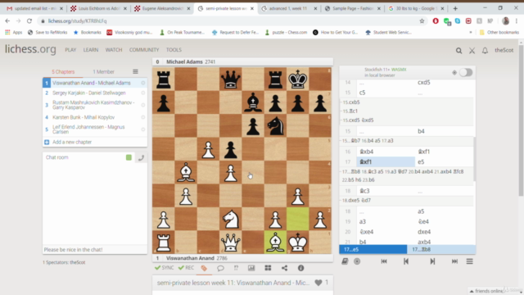The image size is (524, 295).
Task: Click the gear for the Kasimdzhanov - Kasparov chapter
Action: [x=143, y=105]
